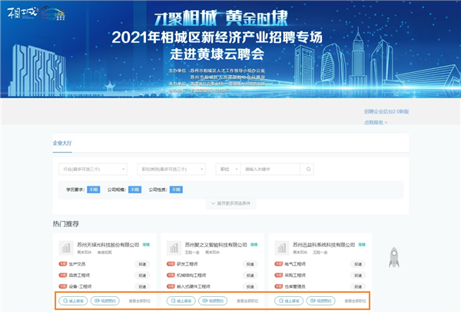The width and height of the screenshot is (461, 313).
Task: Click the 点我报名 link
Action: click(375, 122)
